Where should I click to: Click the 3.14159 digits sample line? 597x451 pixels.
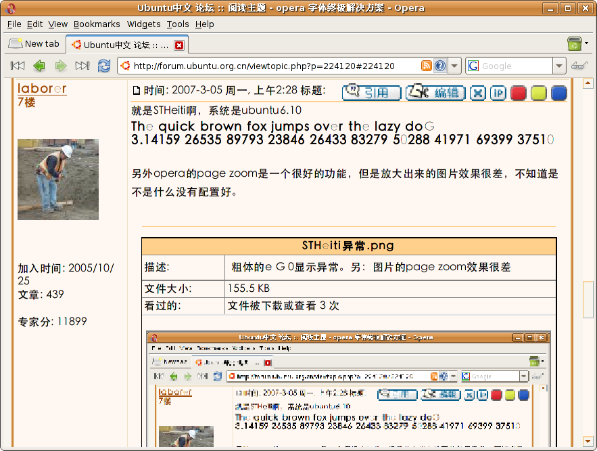(x=342, y=139)
